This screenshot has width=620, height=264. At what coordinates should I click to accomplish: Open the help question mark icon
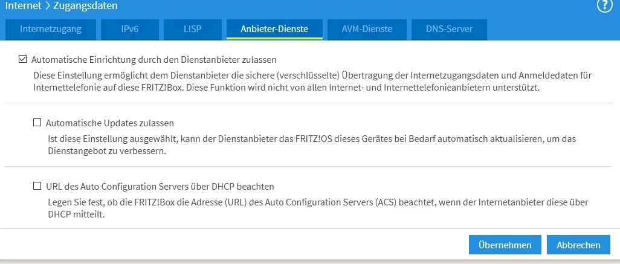pos(605,6)
